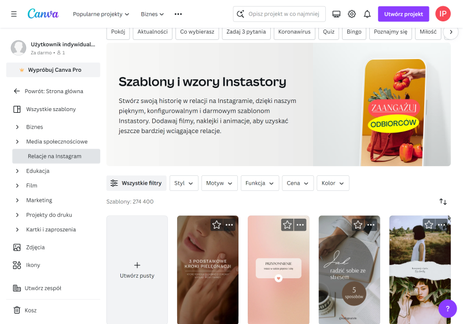
Task: Open the Cena filter dropdown
Action: click(297, 183)
